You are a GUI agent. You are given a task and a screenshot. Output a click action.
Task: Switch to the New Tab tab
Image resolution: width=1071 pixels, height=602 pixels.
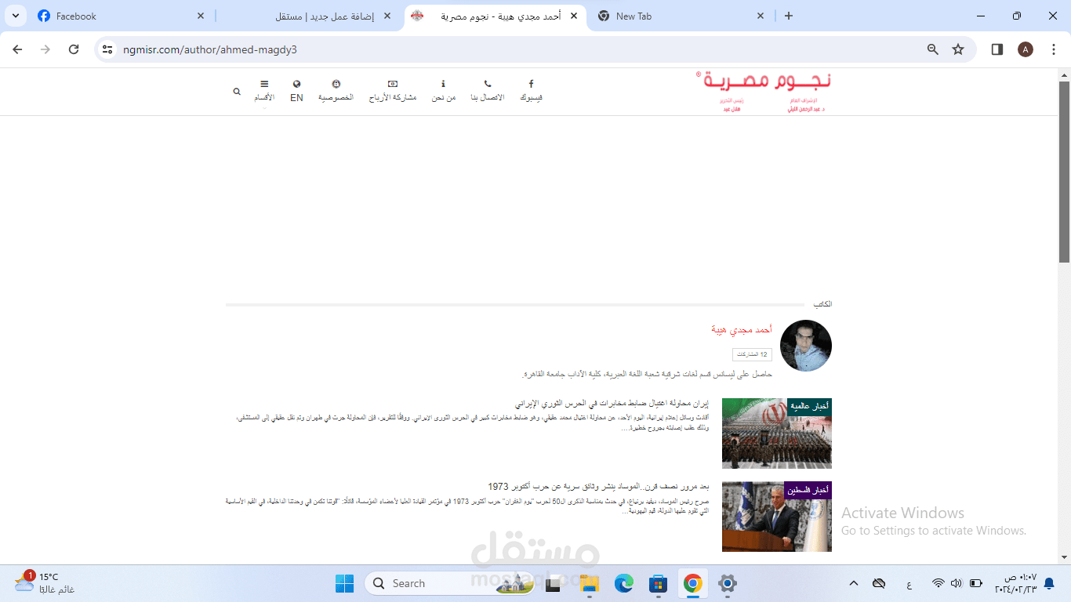681,16
